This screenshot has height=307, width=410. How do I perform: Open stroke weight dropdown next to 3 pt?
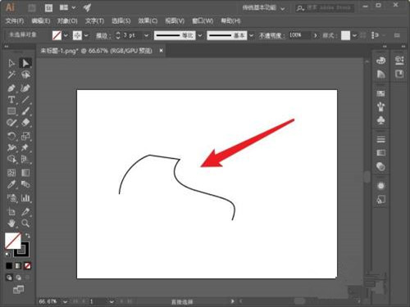(147, 35)
